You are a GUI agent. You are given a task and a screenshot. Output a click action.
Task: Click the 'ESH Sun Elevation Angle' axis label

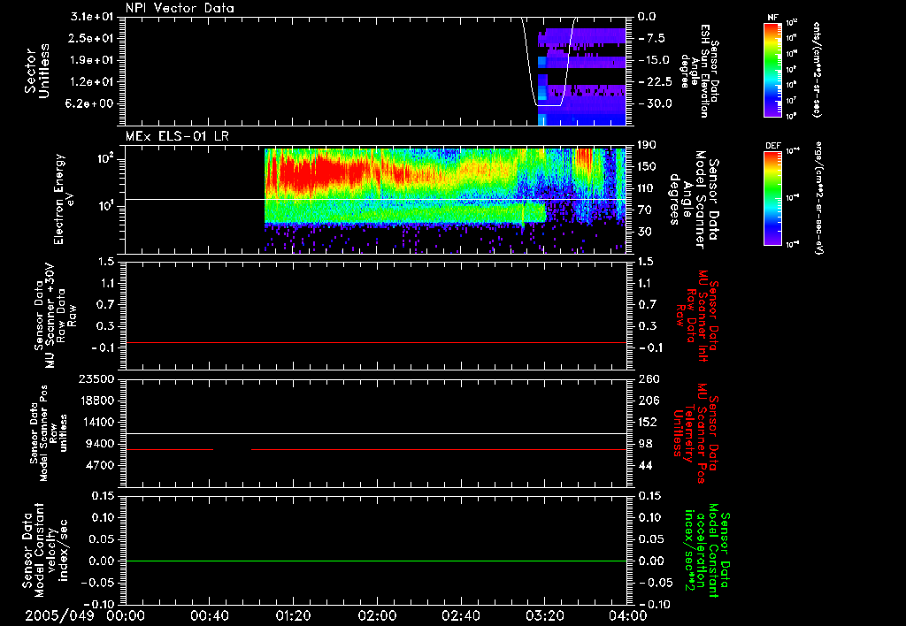(x=699, y=71)
